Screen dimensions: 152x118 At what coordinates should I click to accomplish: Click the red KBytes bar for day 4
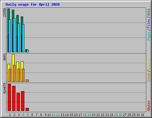23,101
